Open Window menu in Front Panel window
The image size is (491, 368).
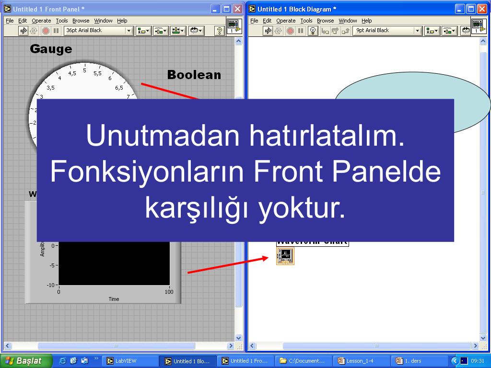104,21
